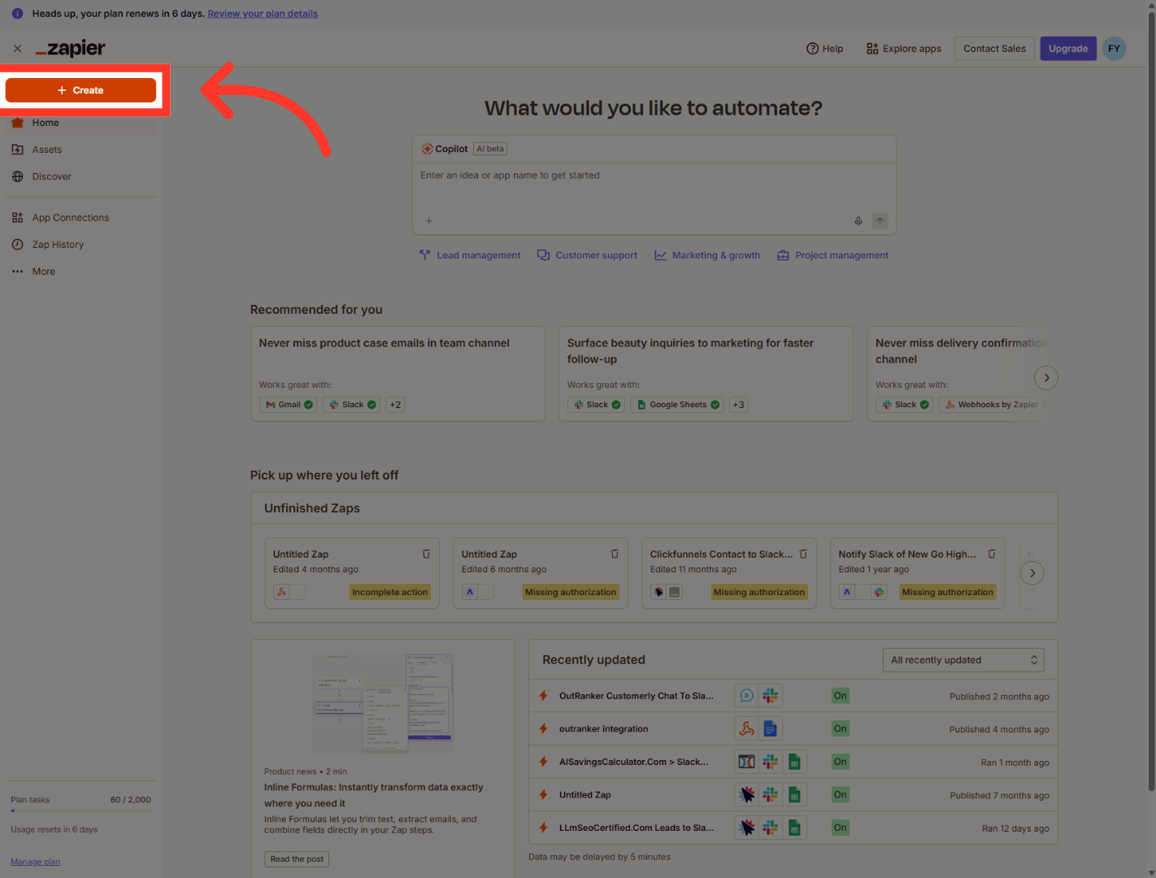Open Help from the top bar
The width and height of the screenshot is (1156, 878).
pyautogui.click(x=824, y=49)
